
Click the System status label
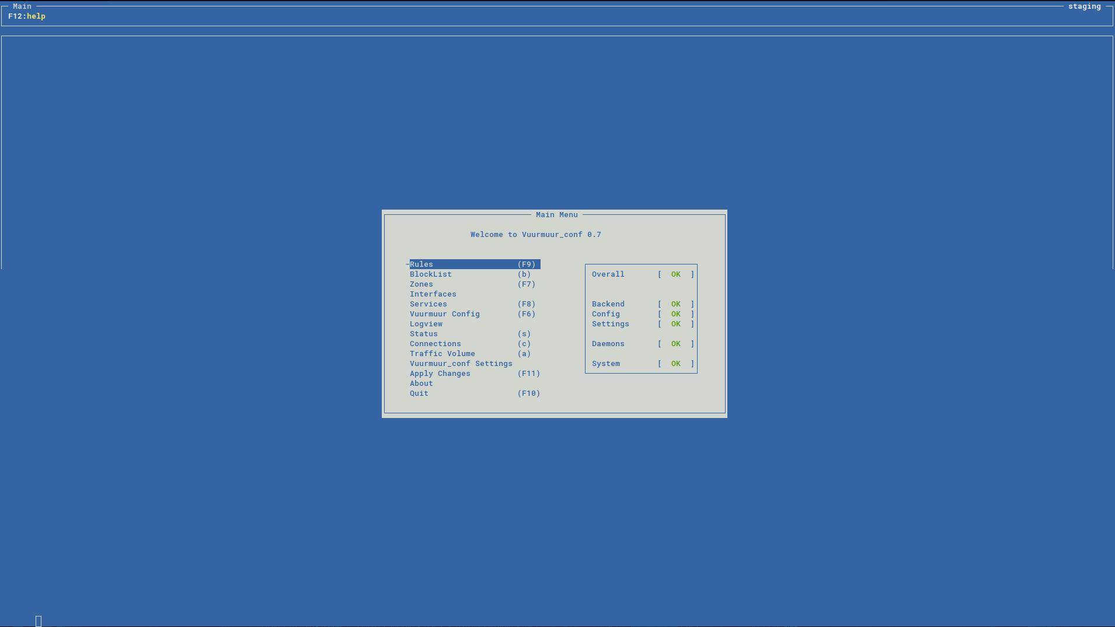click(x=606, y=364)
